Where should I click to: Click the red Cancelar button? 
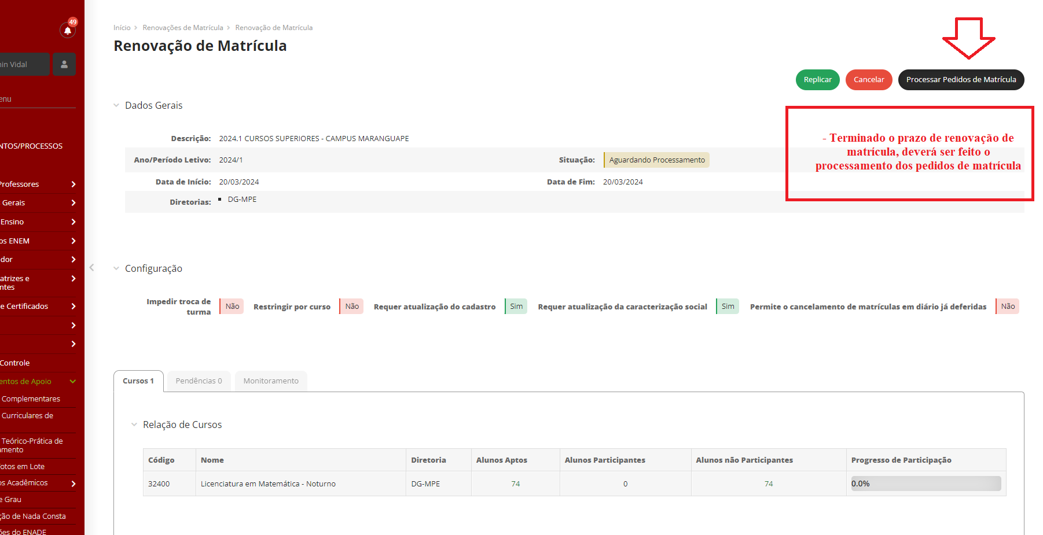(869, 80)
